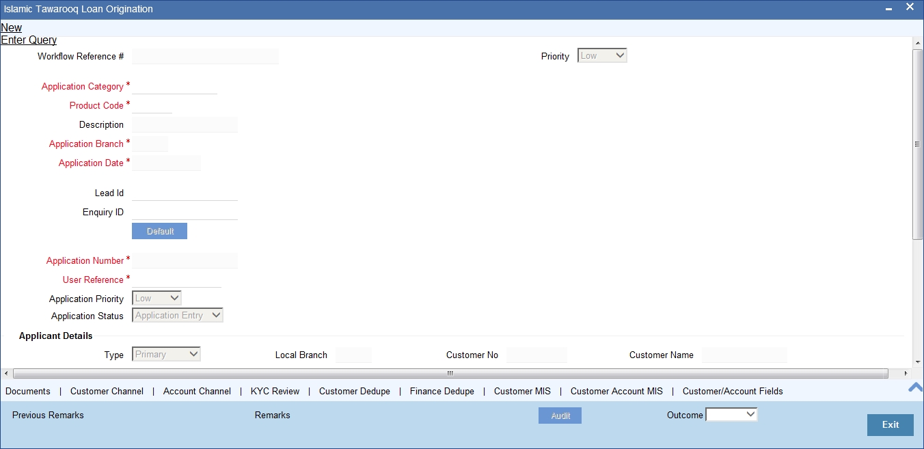Open the Documents tab
924x449 pixels.
[28, 392]
